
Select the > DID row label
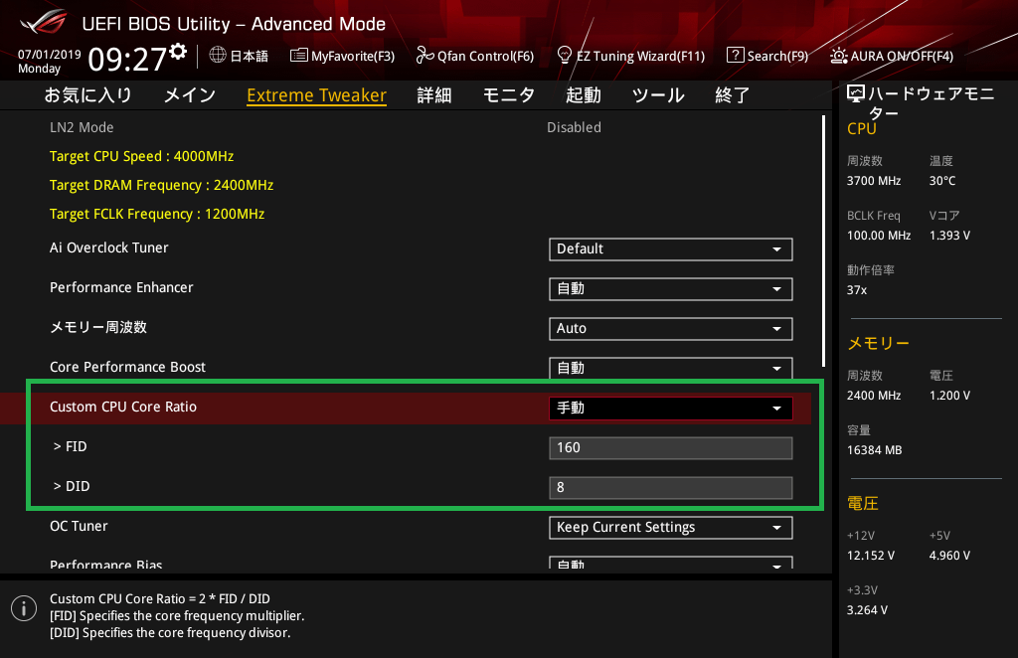pos(72,486)
